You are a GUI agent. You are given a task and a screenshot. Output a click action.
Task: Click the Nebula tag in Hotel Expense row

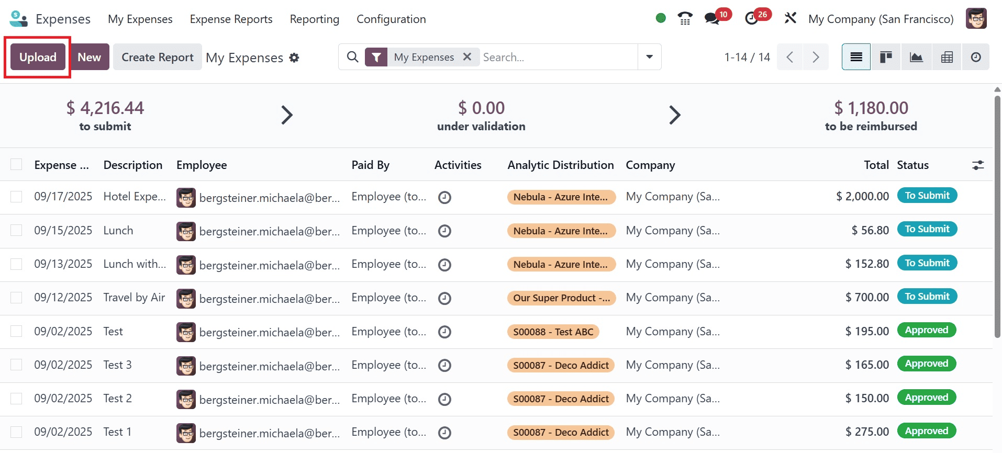(561, 197)
